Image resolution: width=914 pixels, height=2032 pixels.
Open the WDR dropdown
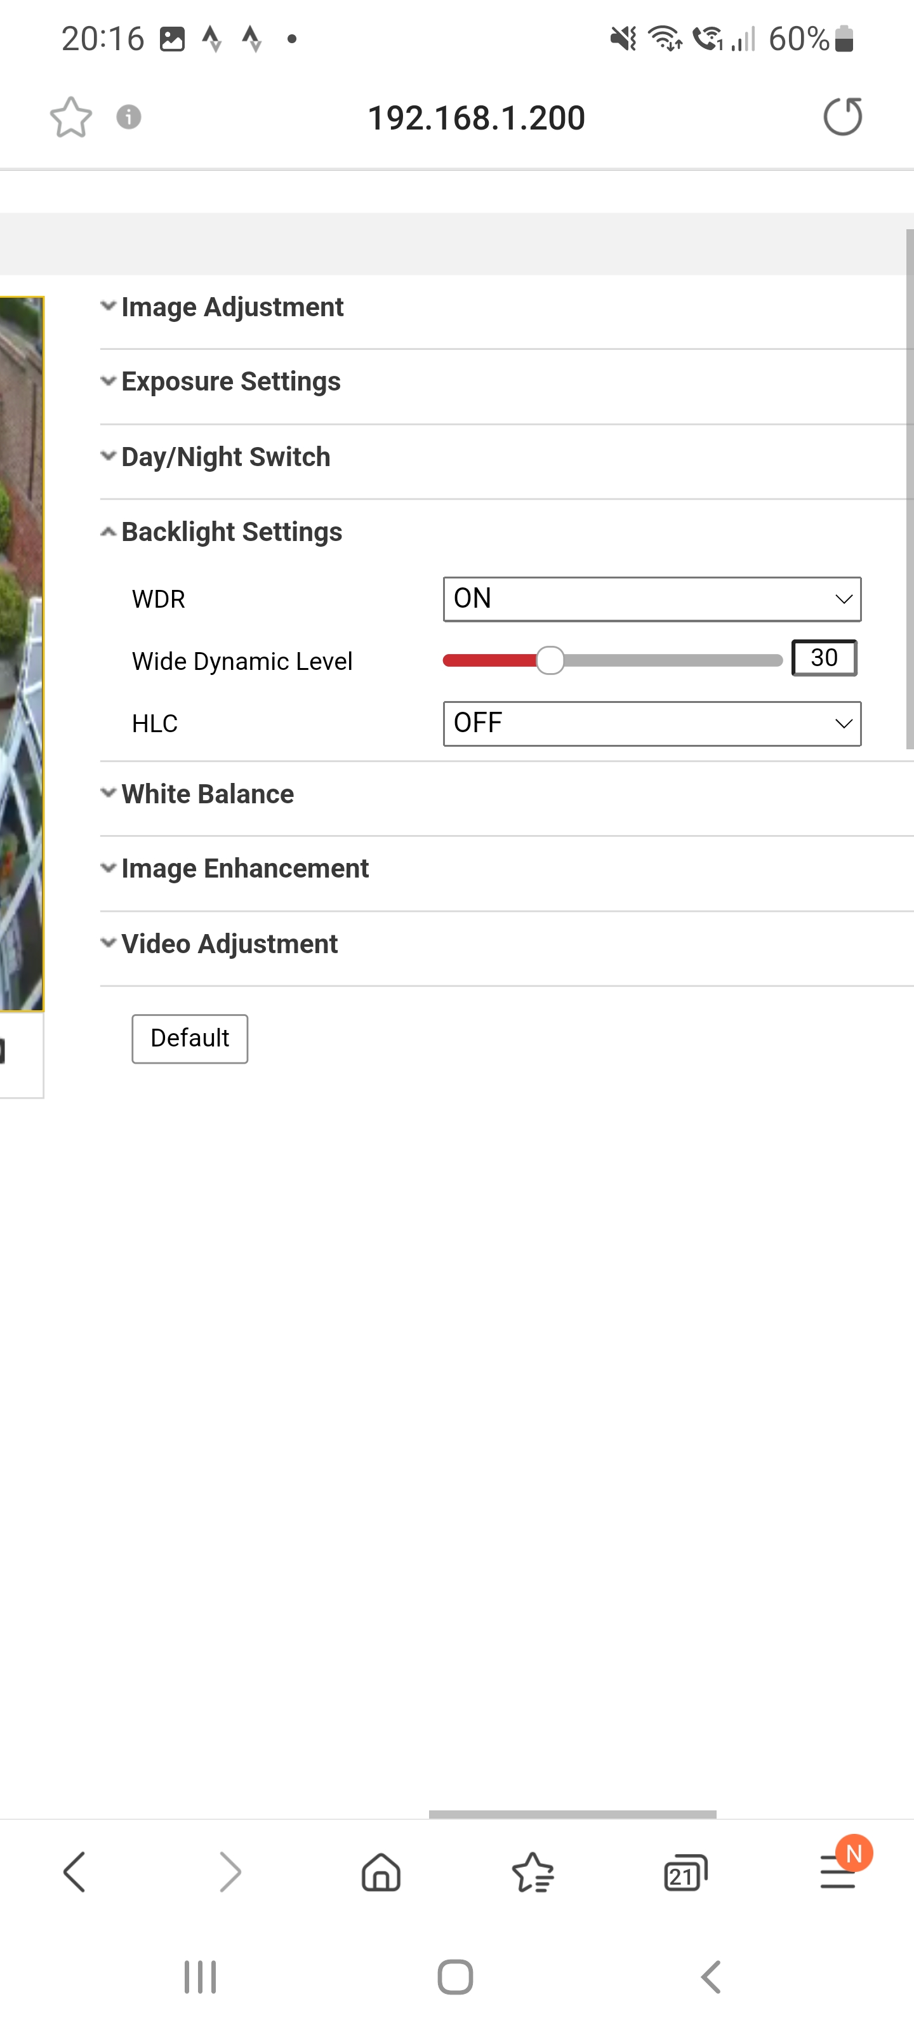pyautogui.click(x=651, y=599)
